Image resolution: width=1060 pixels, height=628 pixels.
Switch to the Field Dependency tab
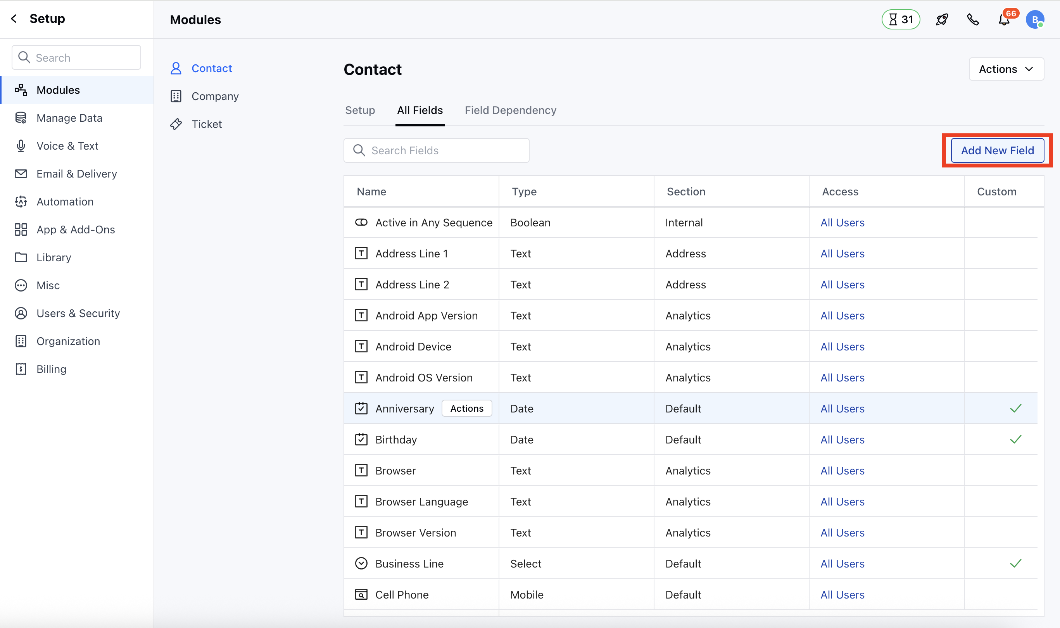click(x=510, y=110)
